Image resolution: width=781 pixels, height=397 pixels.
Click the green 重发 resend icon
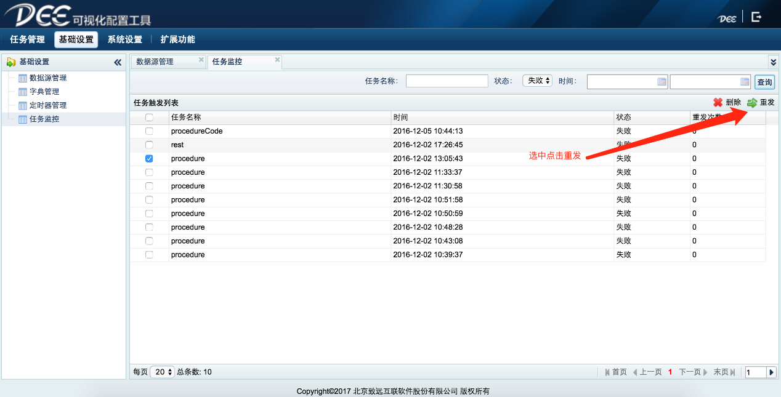click(x=752, y=103)
